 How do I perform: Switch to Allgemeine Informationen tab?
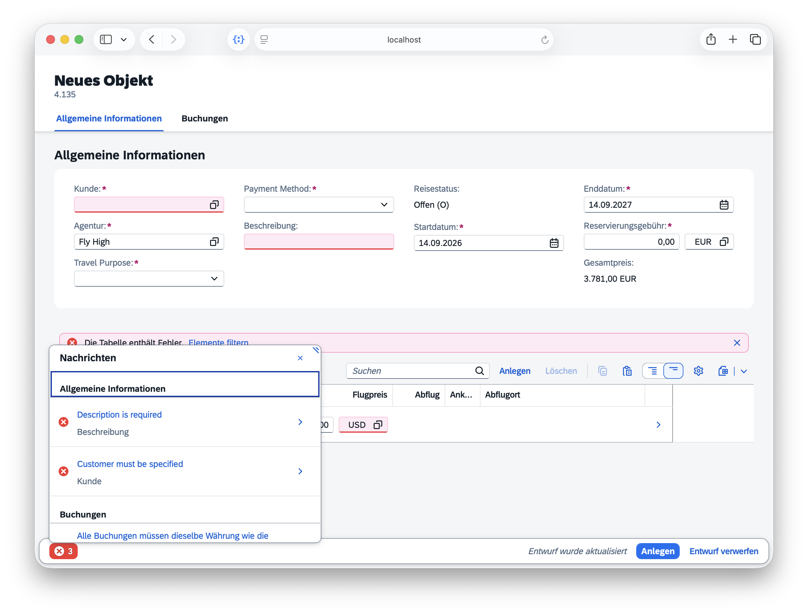click(x=109, y=118)
